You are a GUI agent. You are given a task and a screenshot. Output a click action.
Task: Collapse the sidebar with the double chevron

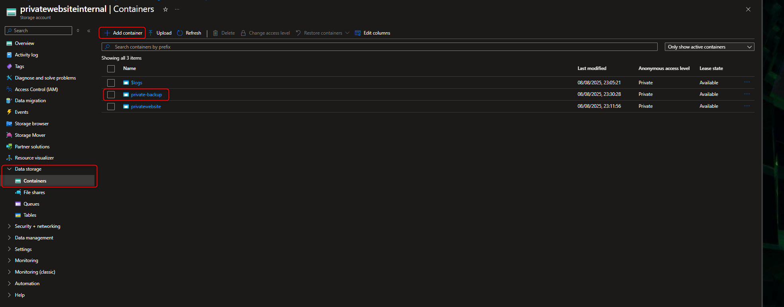(89, 31)
